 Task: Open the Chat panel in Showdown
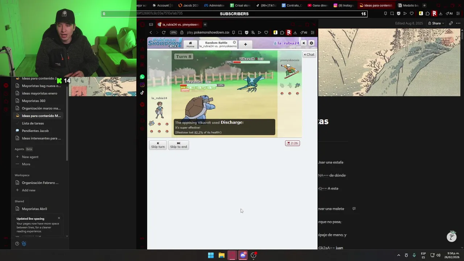[309, 54]
